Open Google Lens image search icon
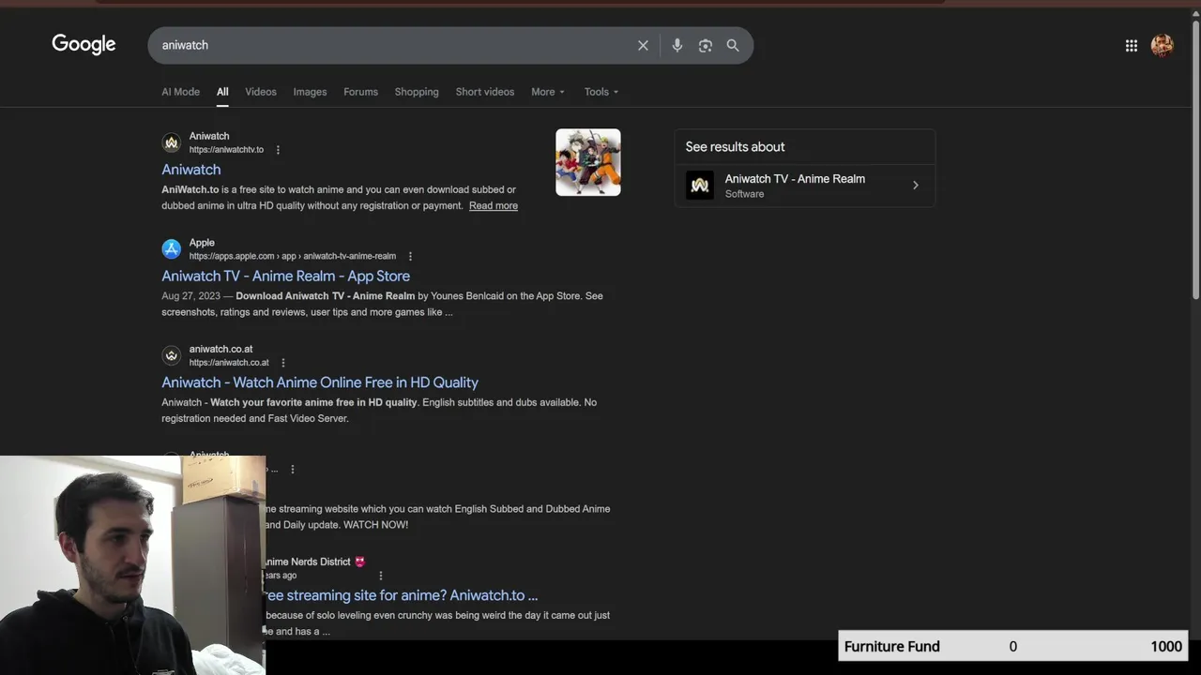The width and height of the screenshot is (1201, 675). point(705,45)
